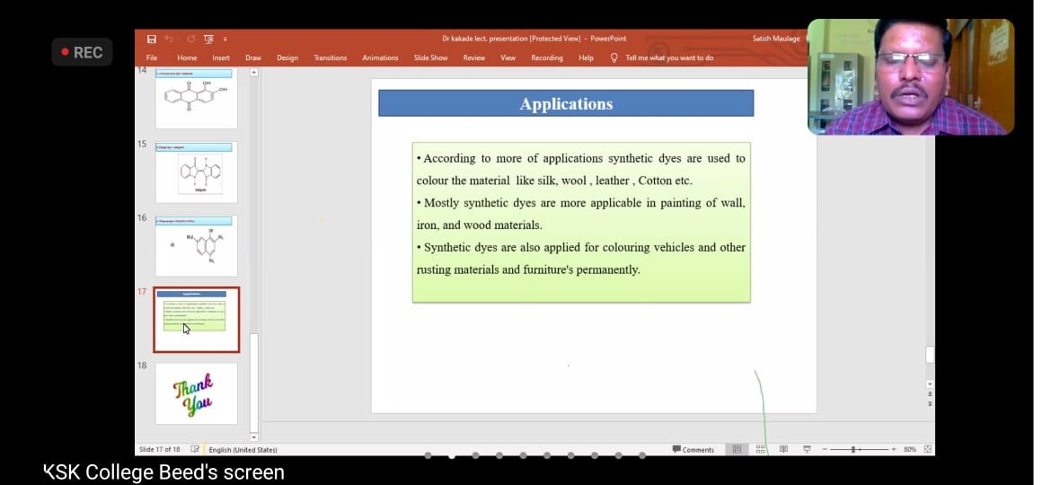Click the Previous Slide double-arrow button
Image resolution: width=1051 pixels, height=485 pixels.
[930, 394]
